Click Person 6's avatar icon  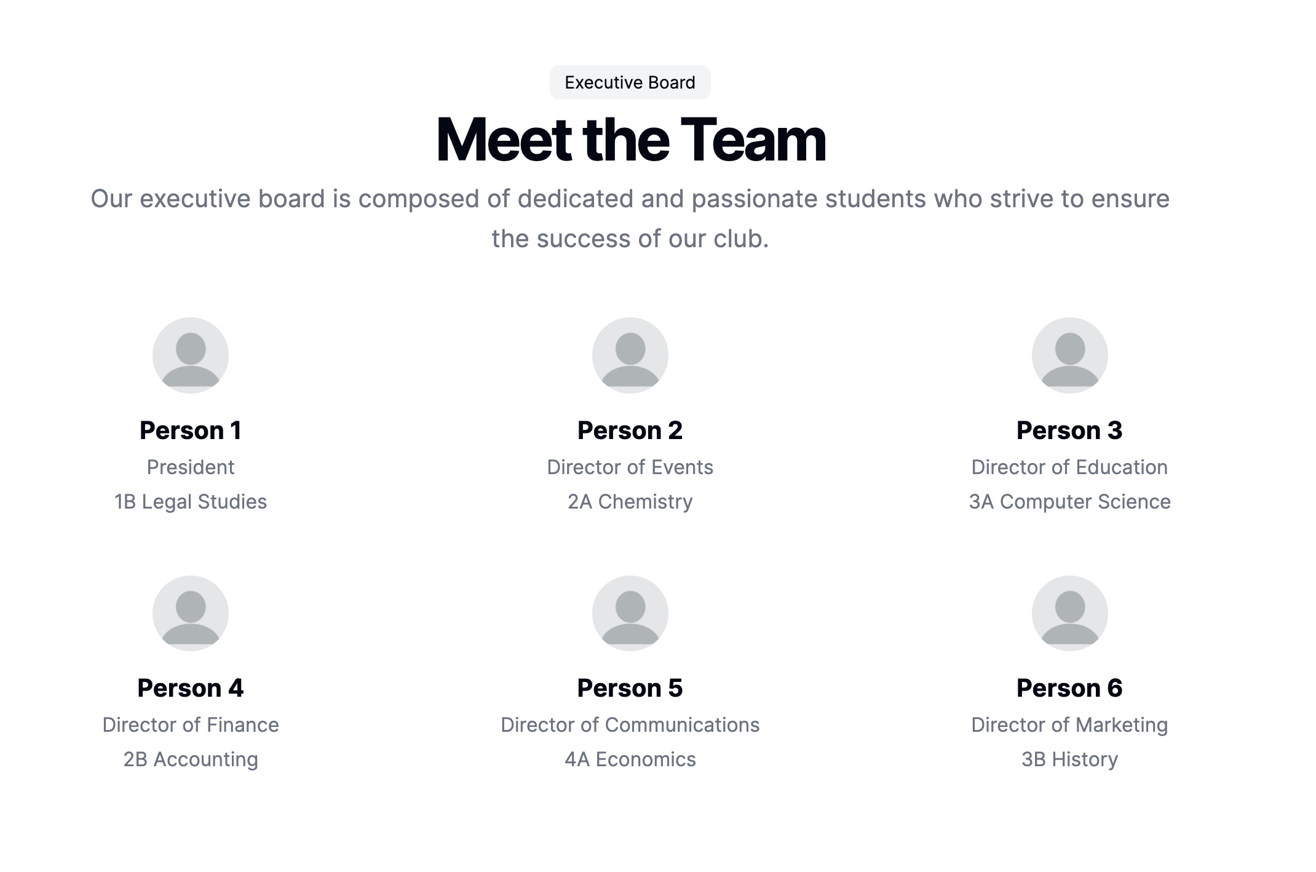click(1069, 613)
